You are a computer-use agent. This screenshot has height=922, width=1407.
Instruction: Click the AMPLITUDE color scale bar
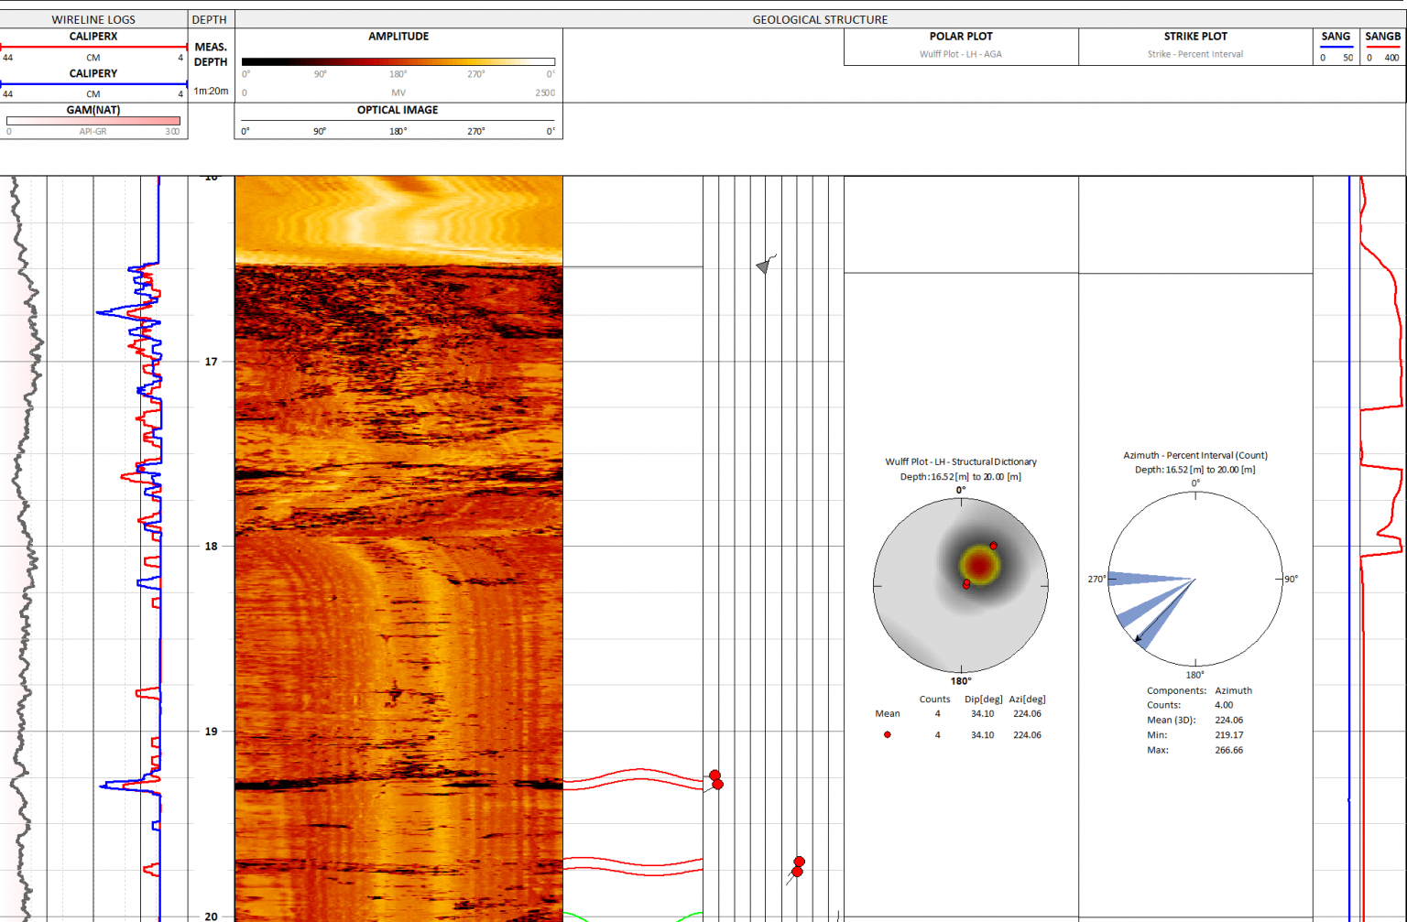point(398,61)
